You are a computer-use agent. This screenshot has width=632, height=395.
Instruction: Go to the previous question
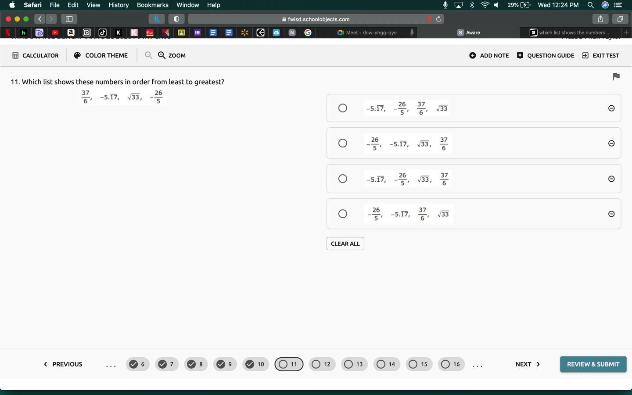[x=63, y=364]
